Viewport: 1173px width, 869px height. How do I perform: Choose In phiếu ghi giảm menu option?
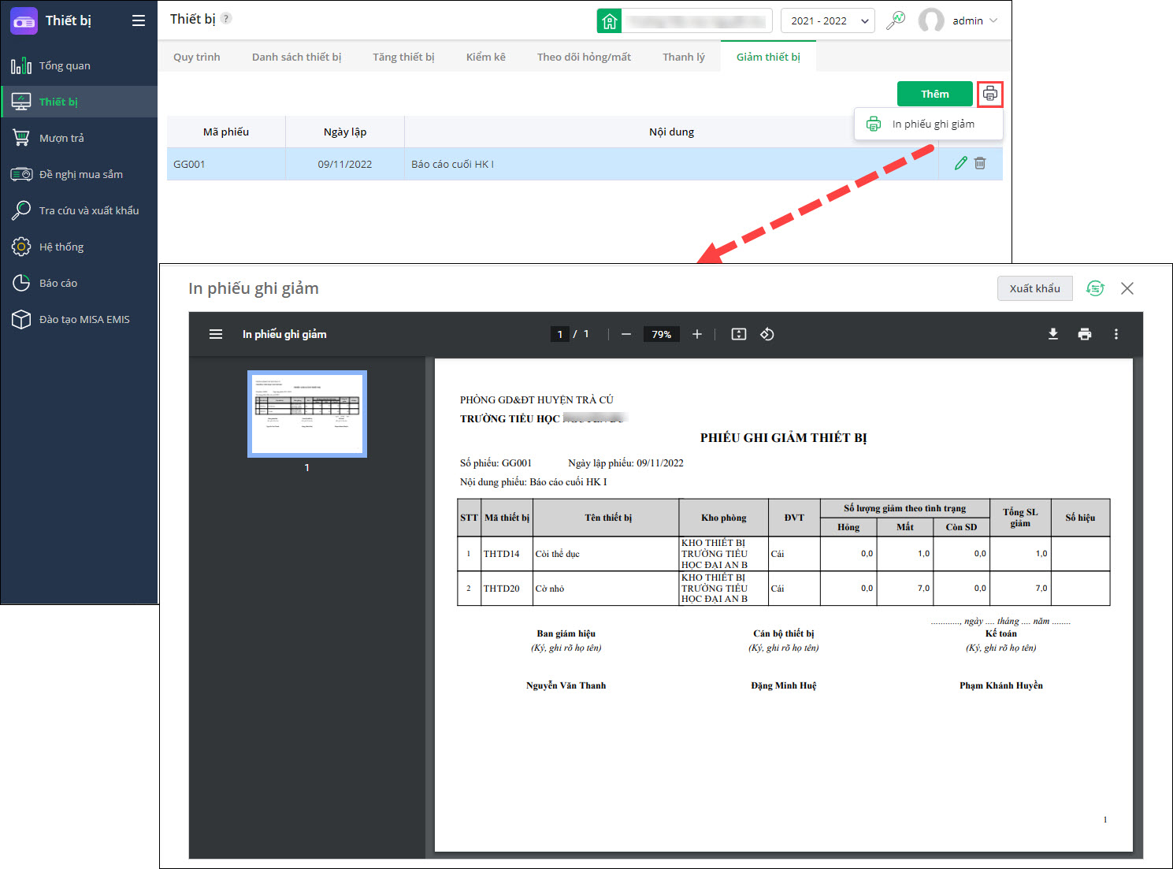pos(929,124)
